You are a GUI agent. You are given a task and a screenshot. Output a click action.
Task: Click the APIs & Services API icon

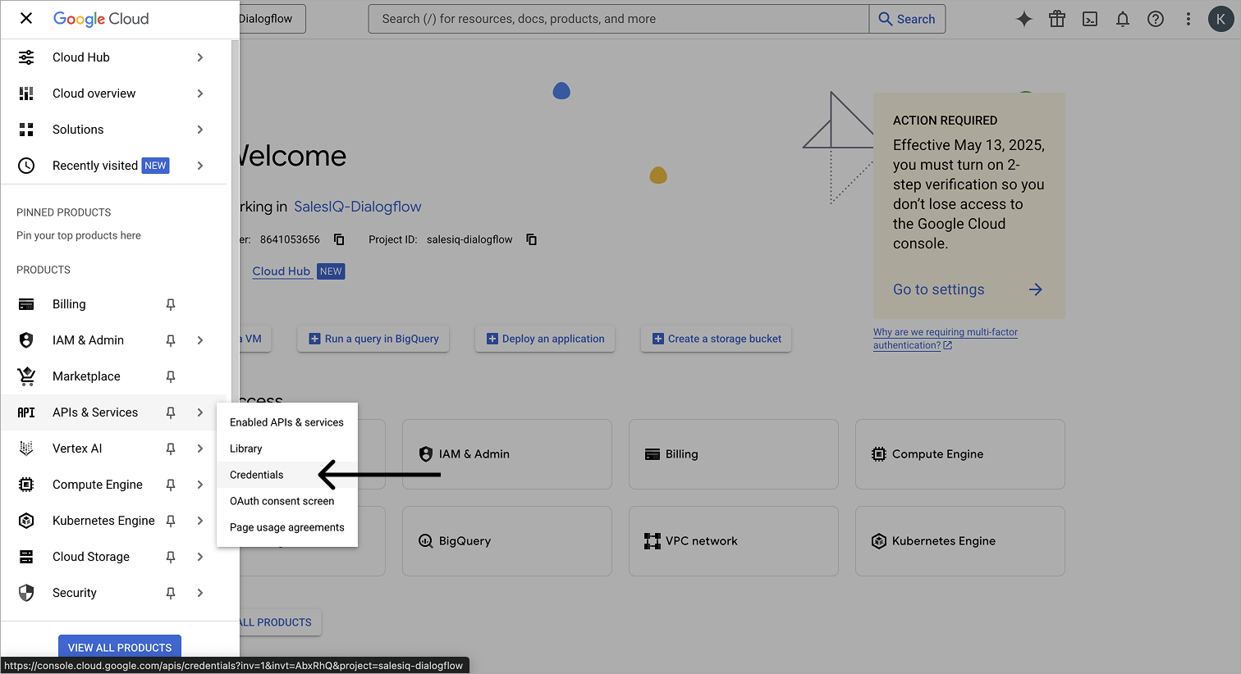(26, 412)
